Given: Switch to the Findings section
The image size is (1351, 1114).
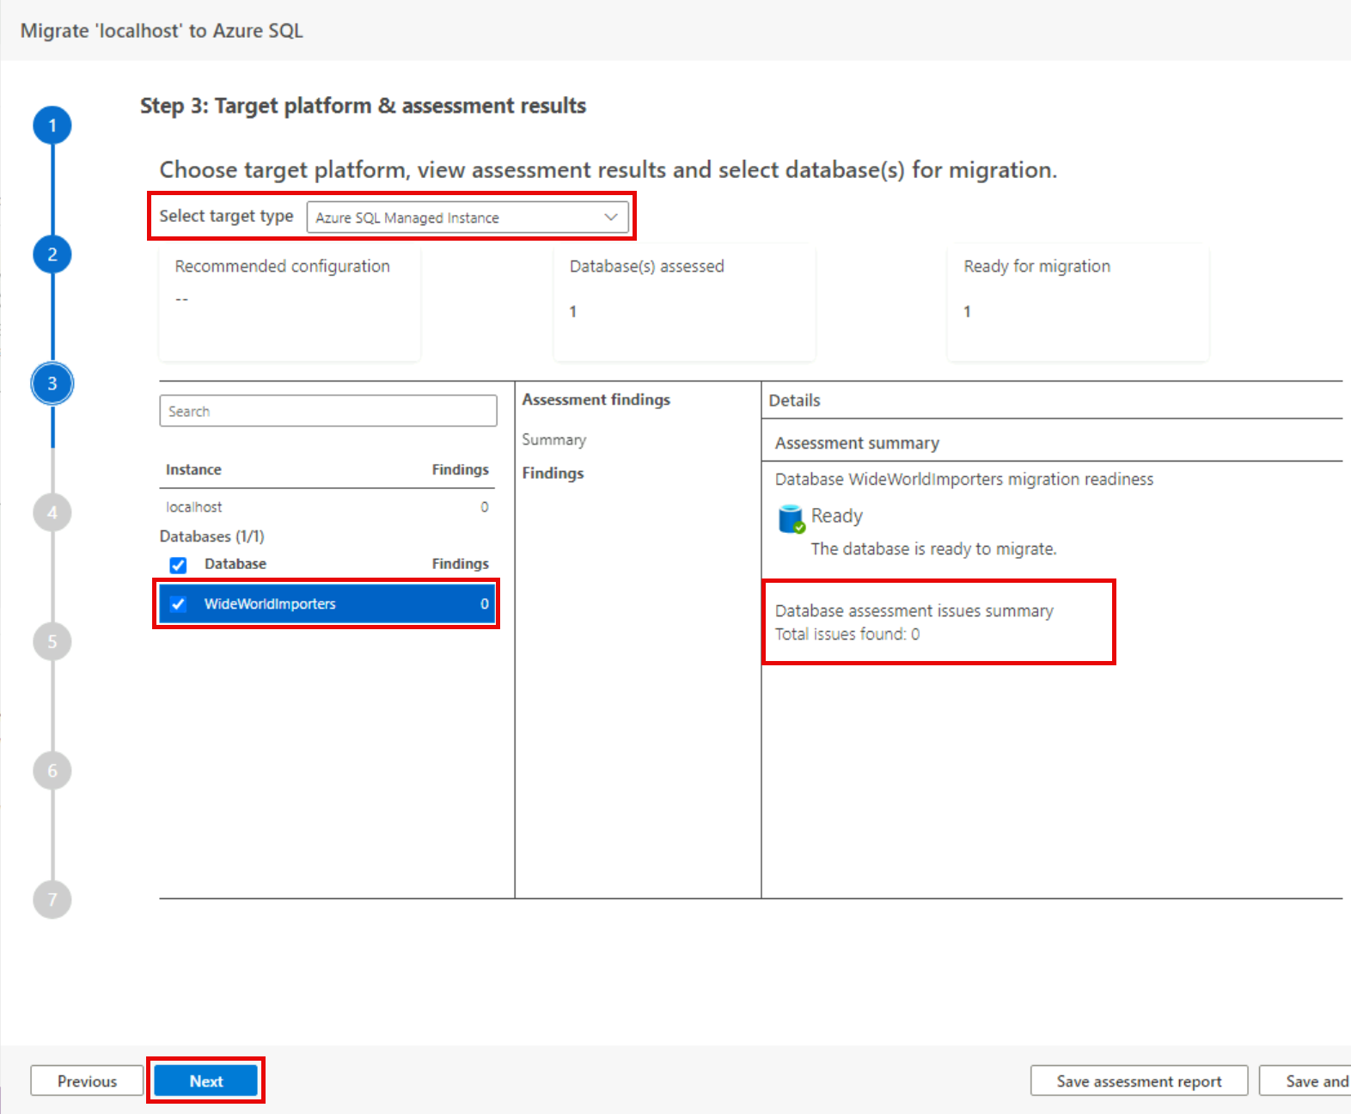Looking at the screenshot, I should coord(553,474).
